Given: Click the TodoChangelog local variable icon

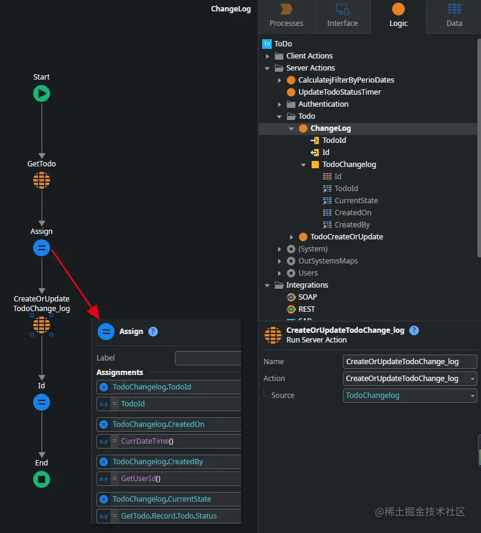Looking at the screenshot, I should point(315,165).
